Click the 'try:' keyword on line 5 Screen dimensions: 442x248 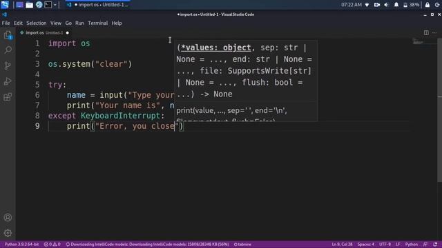(57, 85)
